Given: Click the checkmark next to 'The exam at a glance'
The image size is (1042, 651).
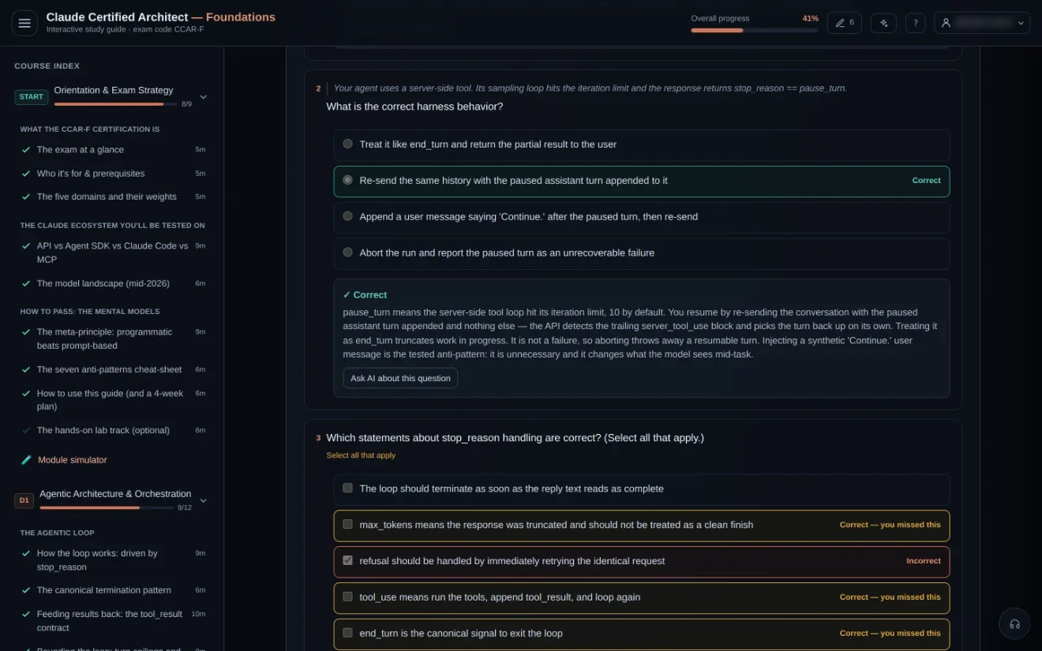Looking at the screenshot, I should (26, 150).
